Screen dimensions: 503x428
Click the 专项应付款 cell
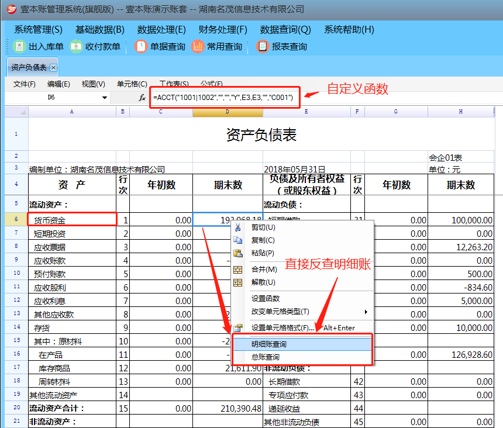[306, 395]
